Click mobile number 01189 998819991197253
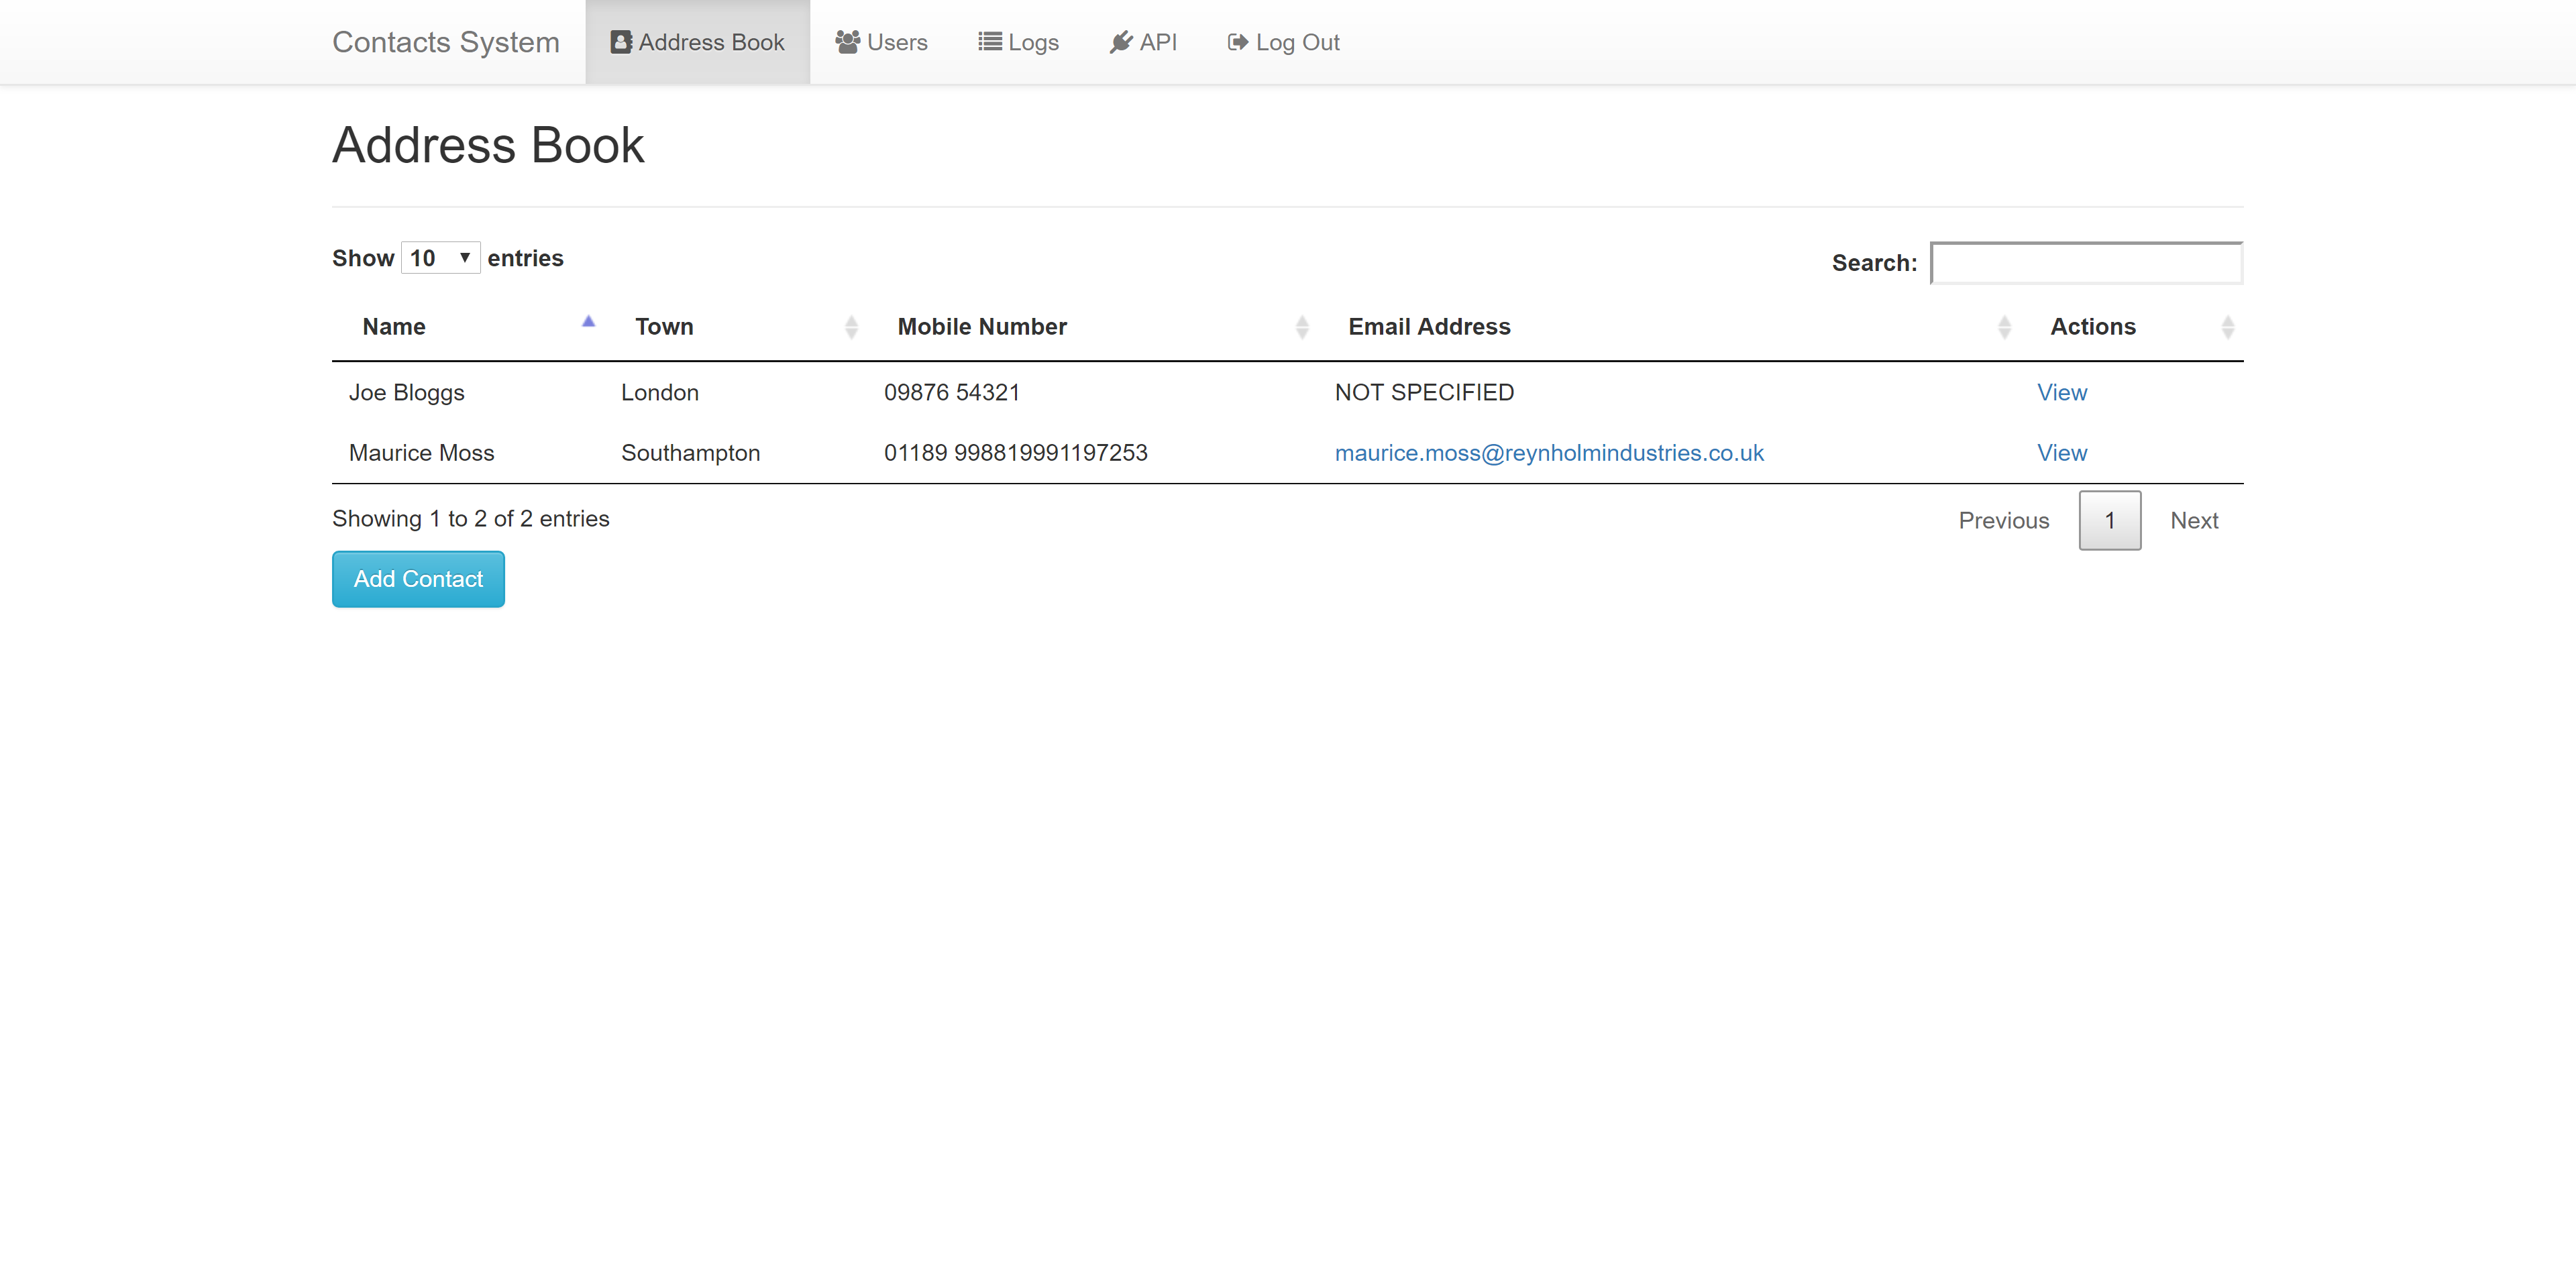Image resolution: width=2576 pixels, height=1271 pixels. pos(1016,453)
